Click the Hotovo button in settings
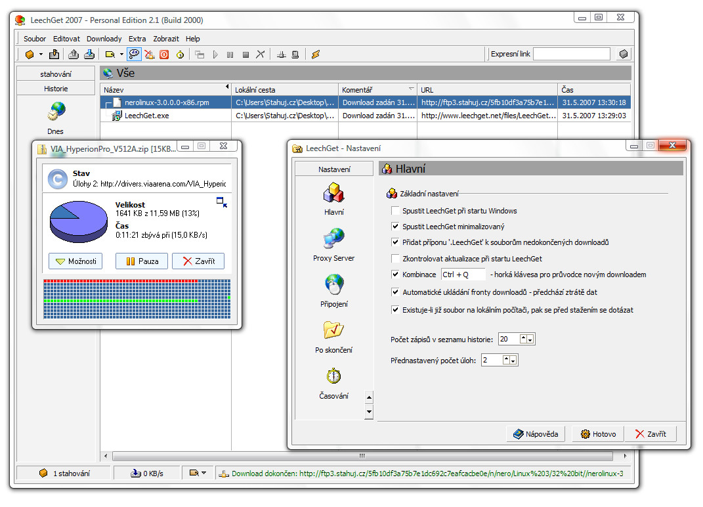 599,434
